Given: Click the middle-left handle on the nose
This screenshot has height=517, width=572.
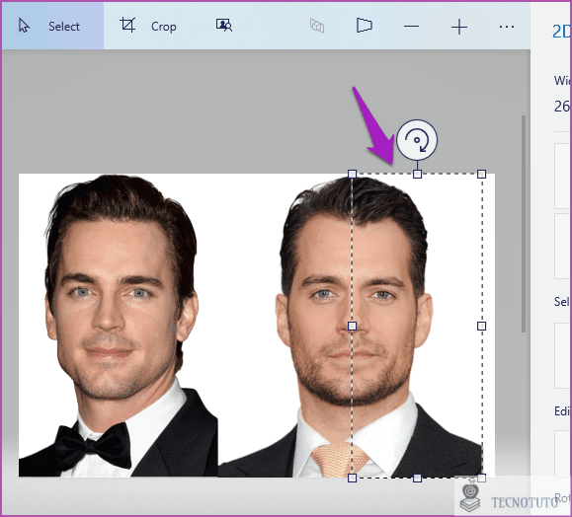Looking at the screenshot, I should click(x=352, y=326).
